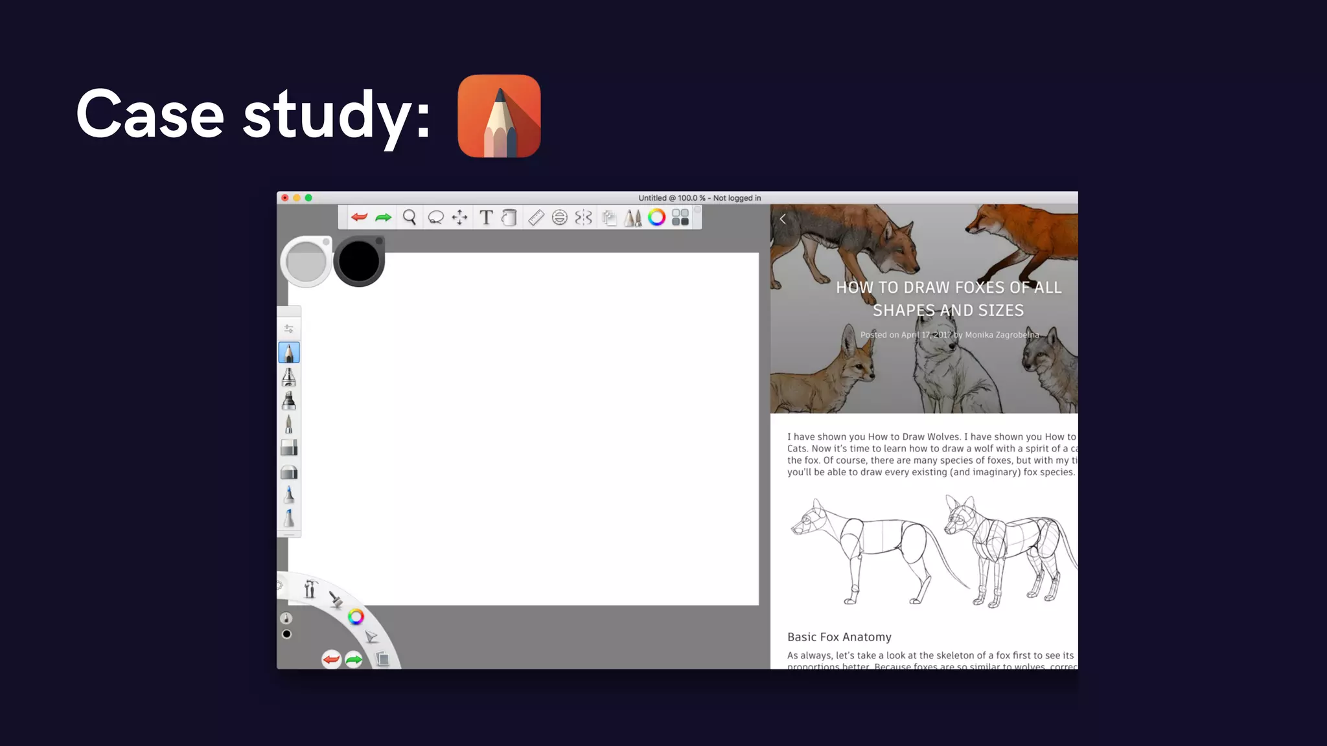Click the 'How to Draw Foxes' title
This screenshot has height=746, width=1327.
click(x=949, y=299)
